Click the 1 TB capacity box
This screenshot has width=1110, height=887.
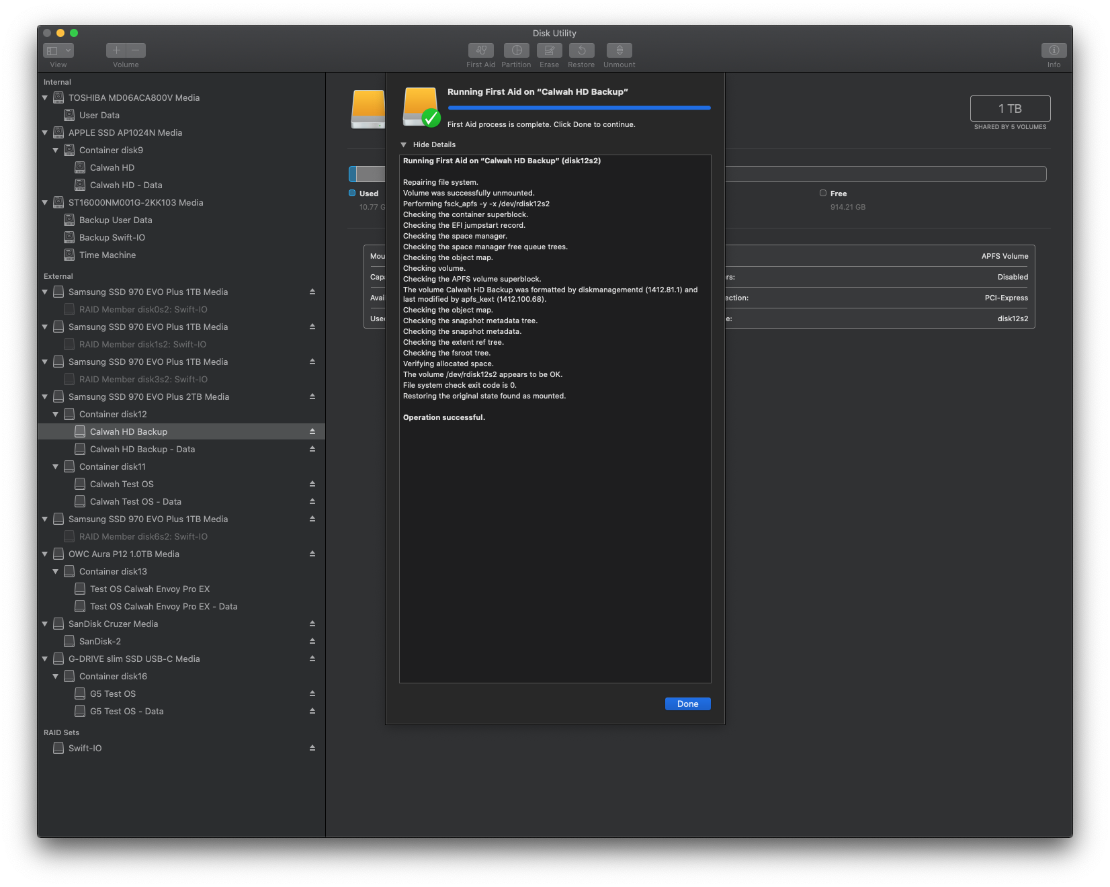tap(1010, 108)
